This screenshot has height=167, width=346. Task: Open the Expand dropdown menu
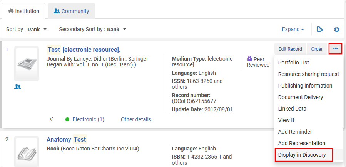(x=293, y=30)
